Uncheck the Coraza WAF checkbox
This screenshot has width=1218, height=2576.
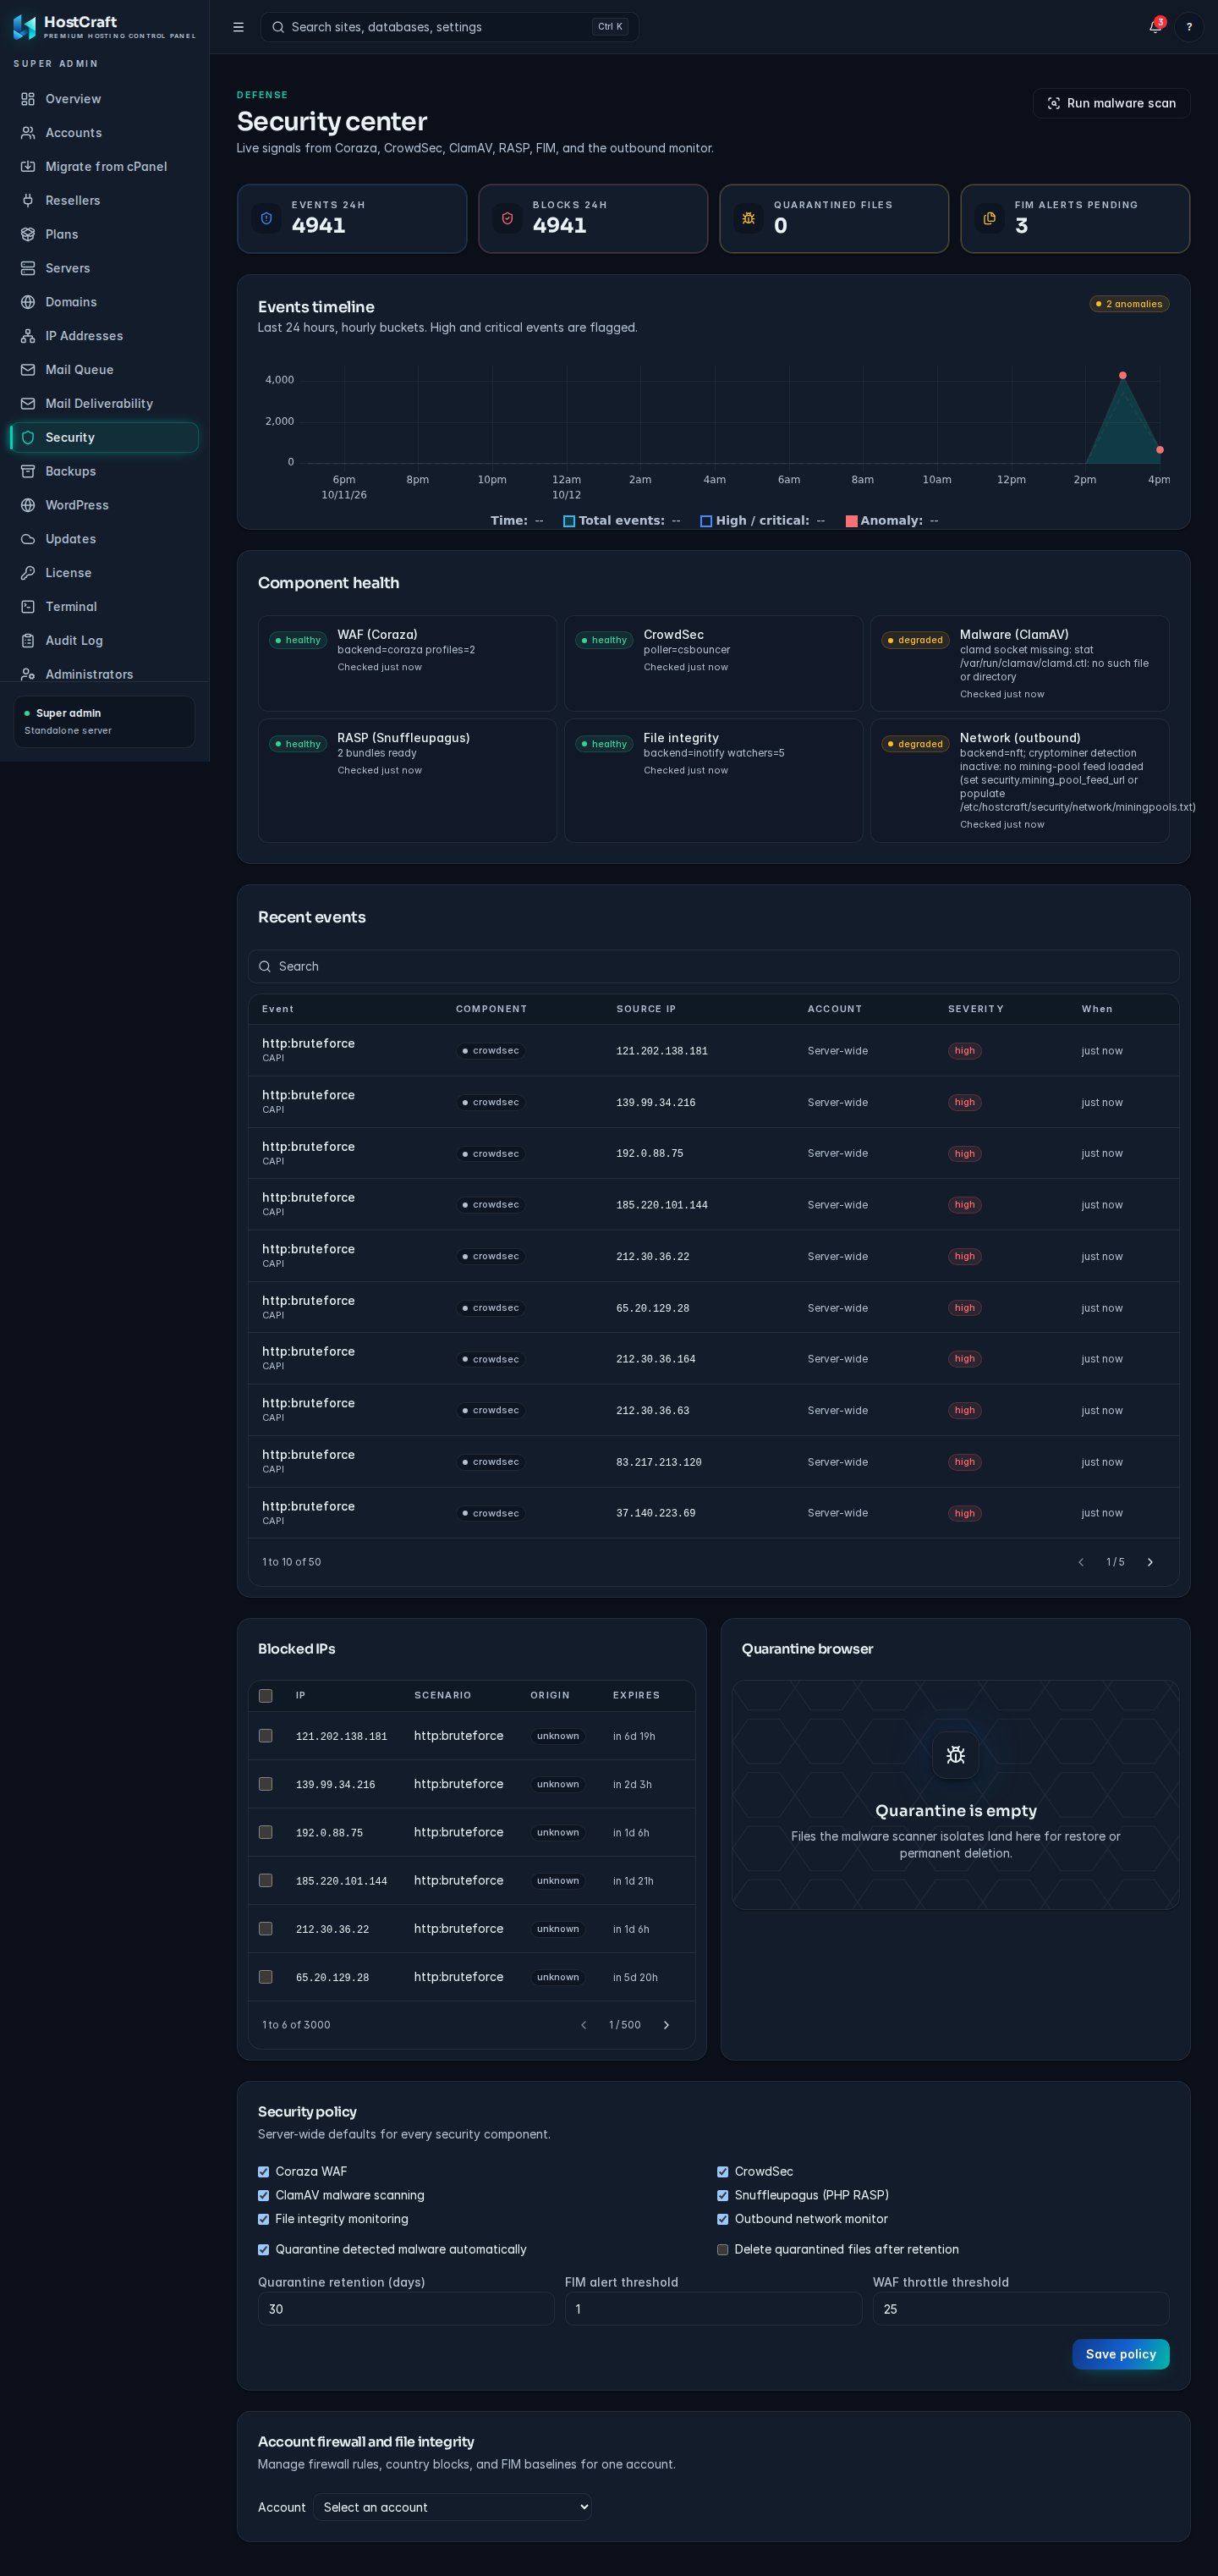264,2171
